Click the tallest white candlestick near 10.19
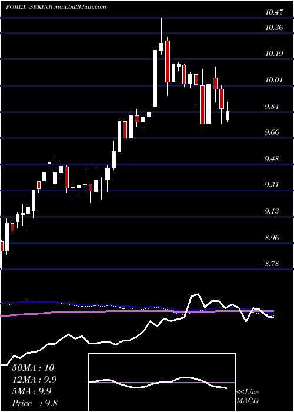Screen dimensions: 294x412 coord(155,78)
